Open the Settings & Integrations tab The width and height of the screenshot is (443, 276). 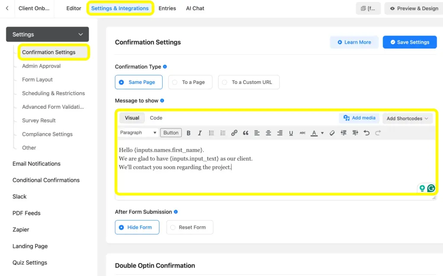(120, 8)
